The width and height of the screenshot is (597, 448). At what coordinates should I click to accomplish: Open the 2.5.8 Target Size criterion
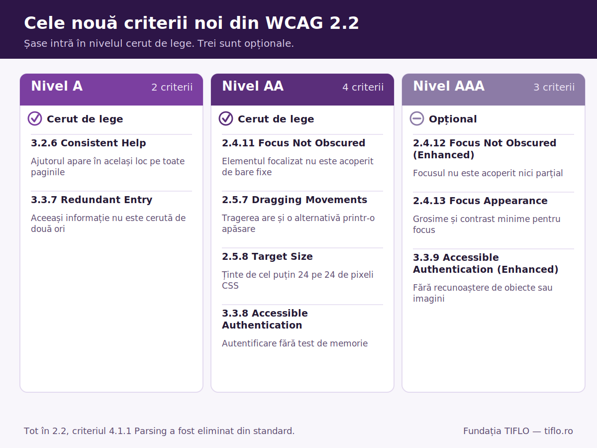tap(267, 256)
